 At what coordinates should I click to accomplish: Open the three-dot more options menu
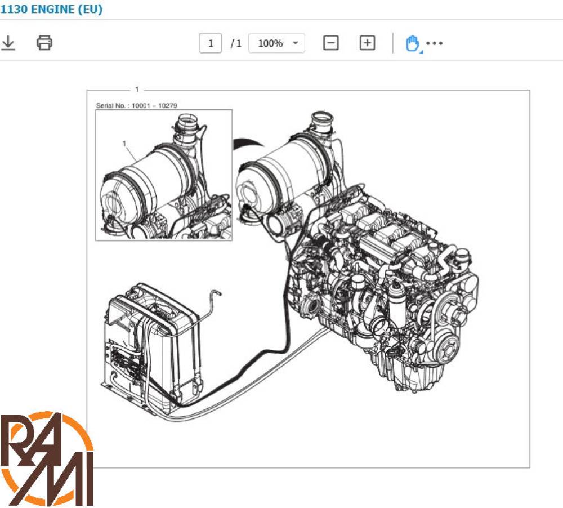pyautogui.click(x=435, y=43)
